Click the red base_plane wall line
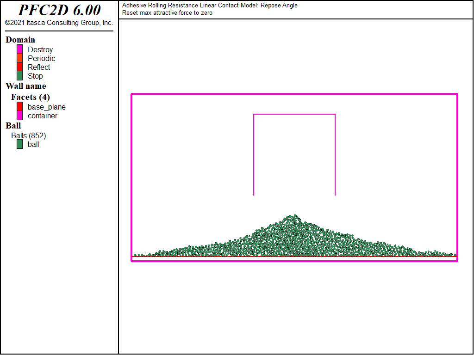The width and height of the screenshot is (474, 355). coord(295,257)
